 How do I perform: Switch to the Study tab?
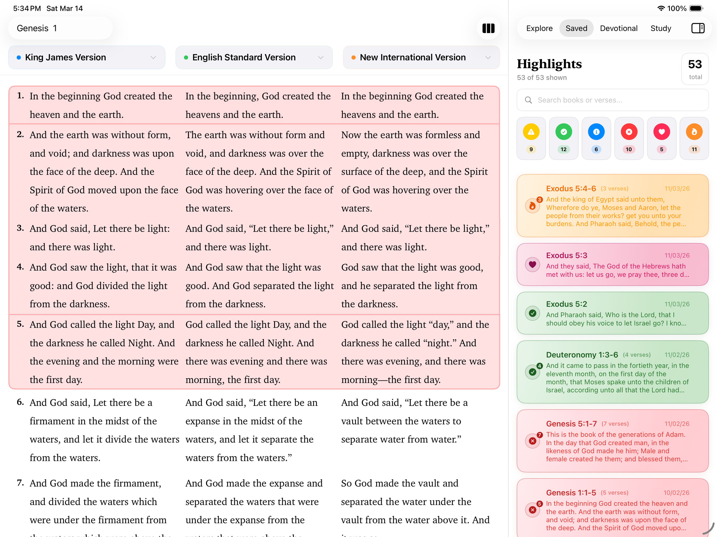pos(661,28)
